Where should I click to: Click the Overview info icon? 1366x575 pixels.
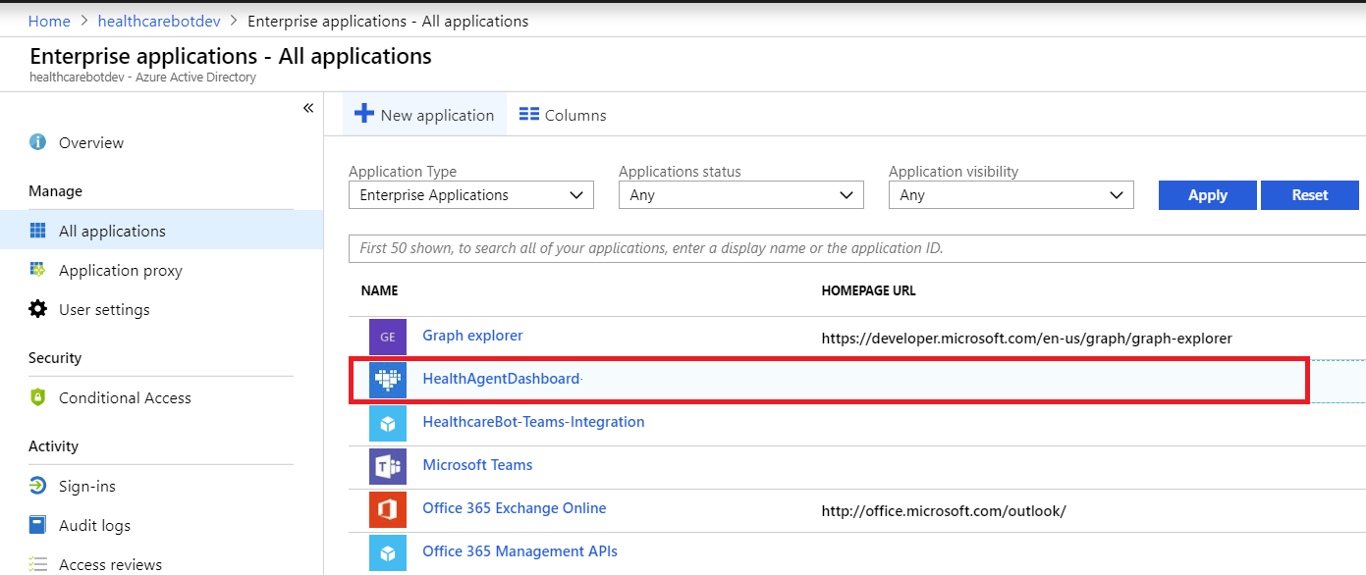tap(37, 142)
